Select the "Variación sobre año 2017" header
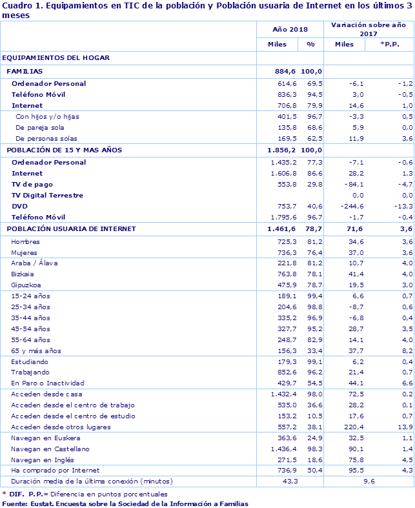 click(x=367, y=30)
